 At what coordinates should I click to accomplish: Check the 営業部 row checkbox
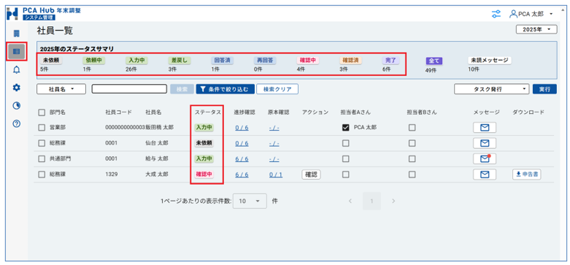point(42,128)
